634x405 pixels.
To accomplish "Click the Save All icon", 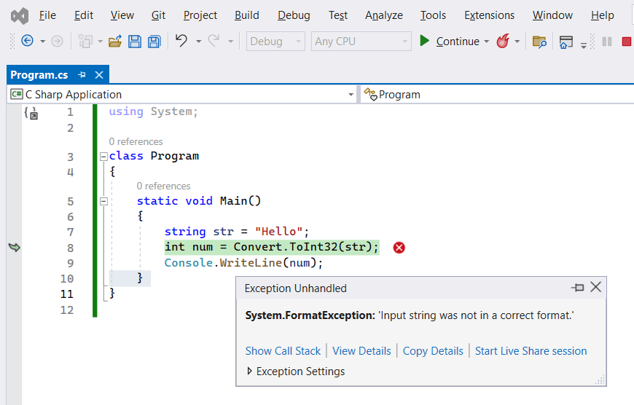I will pyautogui.click(x=154, y=42).
